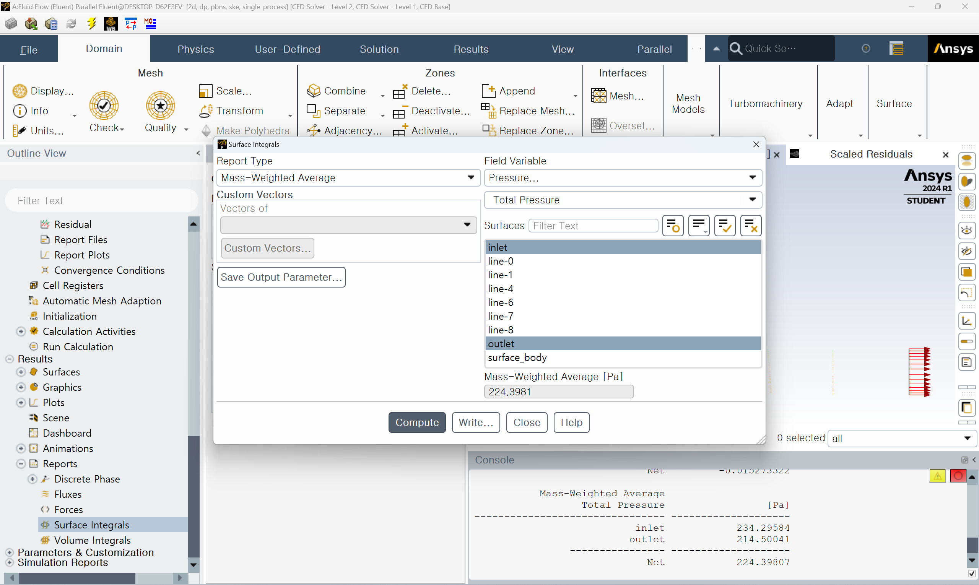Open the Units settings
Screen dimensions: 979x585
click(38, 130)
